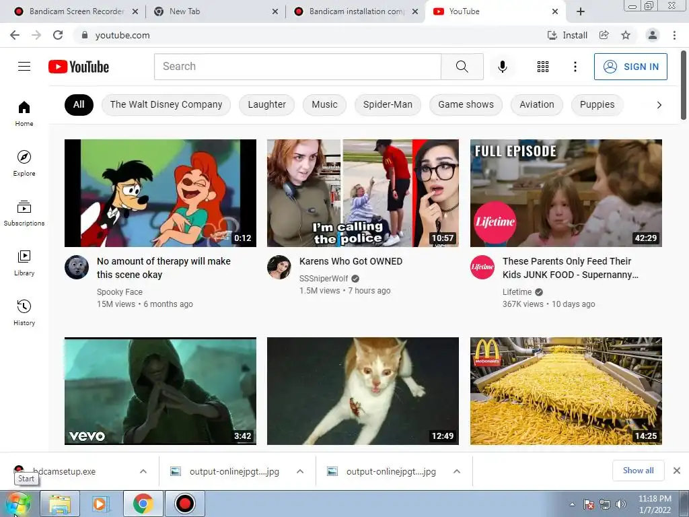Click the taskbar clock 11:18 PM
689x517 pixels.
655,504
